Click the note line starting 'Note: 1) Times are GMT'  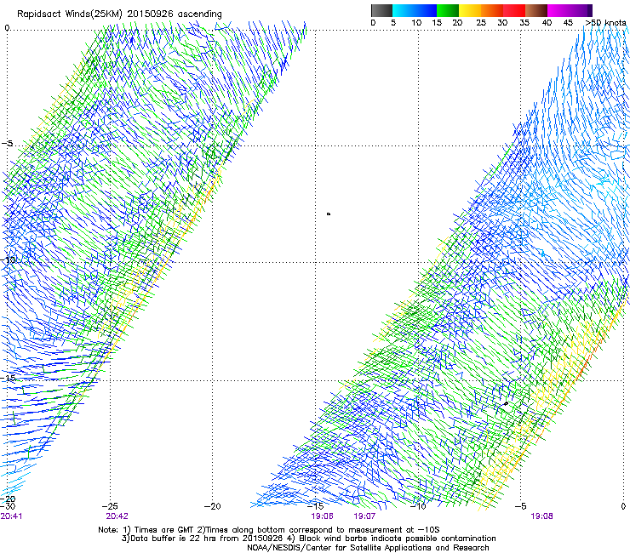269,530
